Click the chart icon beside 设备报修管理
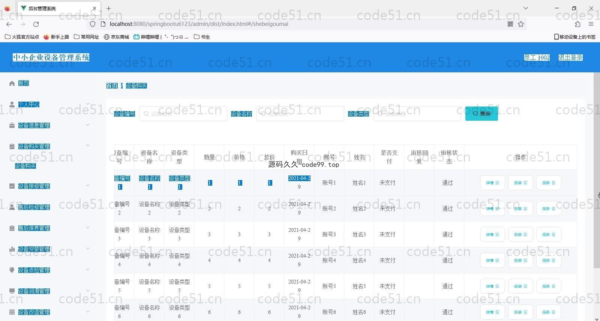The image size is (600, 321). [x=12, y=186]
